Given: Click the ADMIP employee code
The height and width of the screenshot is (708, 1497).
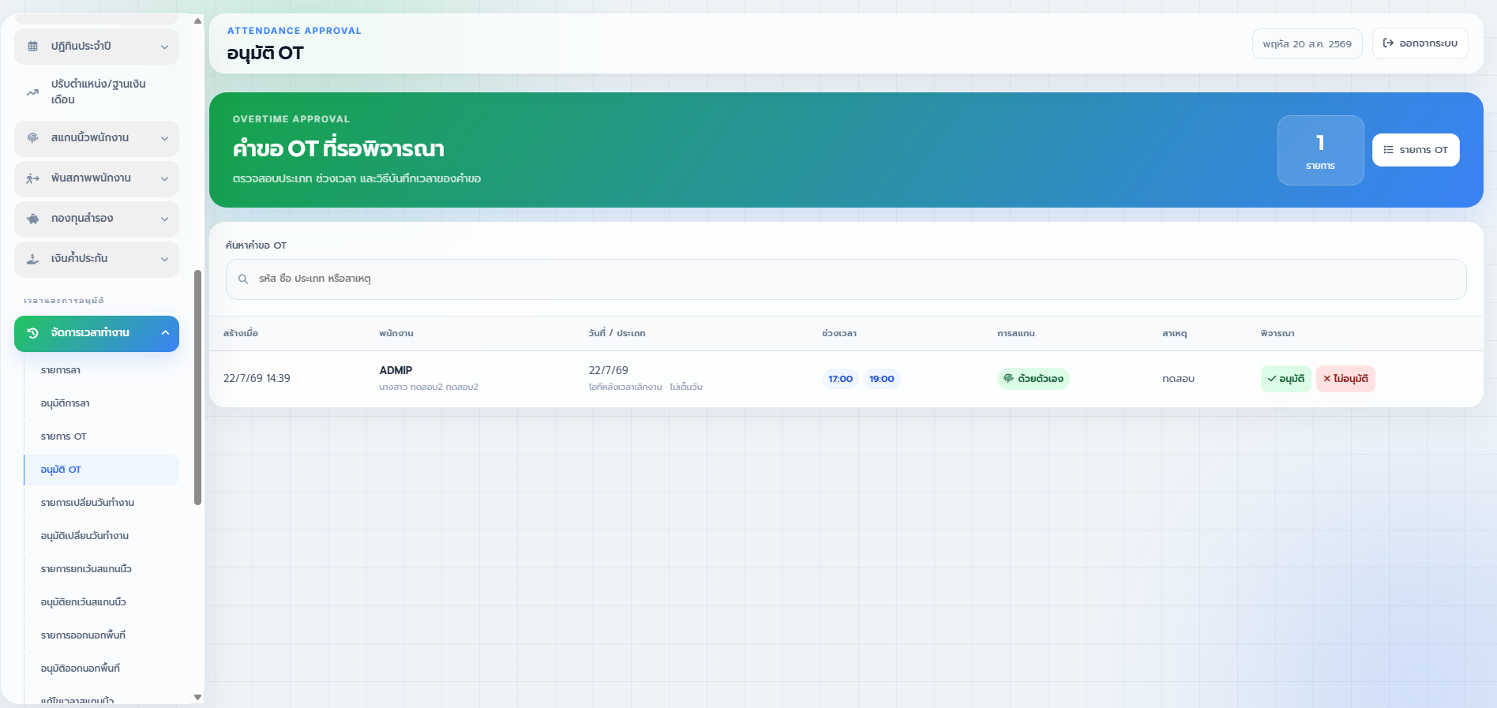Looking at the screenshot, I should pyautogui.click(x=396, y=370).
